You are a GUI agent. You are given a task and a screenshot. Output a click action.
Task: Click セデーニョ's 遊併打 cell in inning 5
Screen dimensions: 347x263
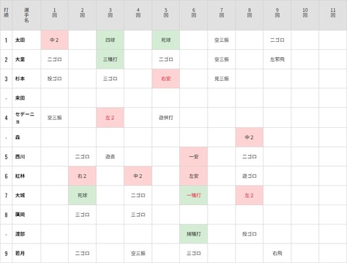(x=166, y=118)
